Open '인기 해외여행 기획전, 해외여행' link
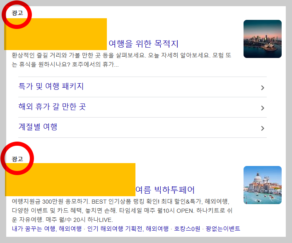This screenshot has width=292, height=243. coord(128,229)
